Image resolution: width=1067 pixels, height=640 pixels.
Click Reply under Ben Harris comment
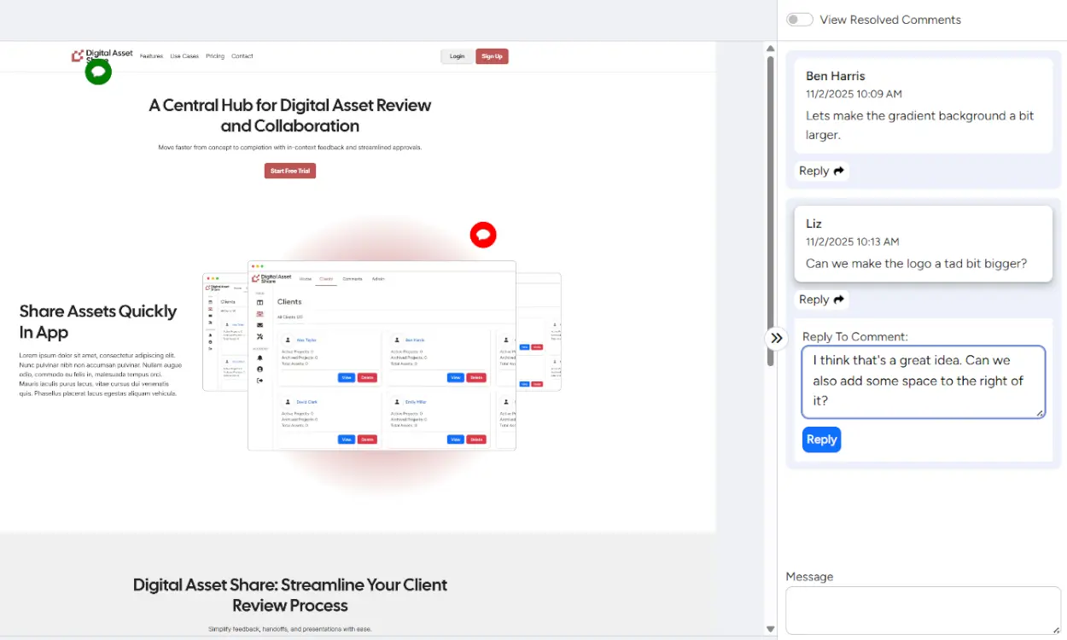point(821,171)
